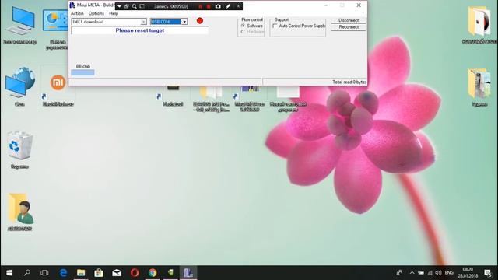This screenshot has height=280, width=498.
Task: Launch Opera browser from the taskbar
Action: tap(135, 273)
